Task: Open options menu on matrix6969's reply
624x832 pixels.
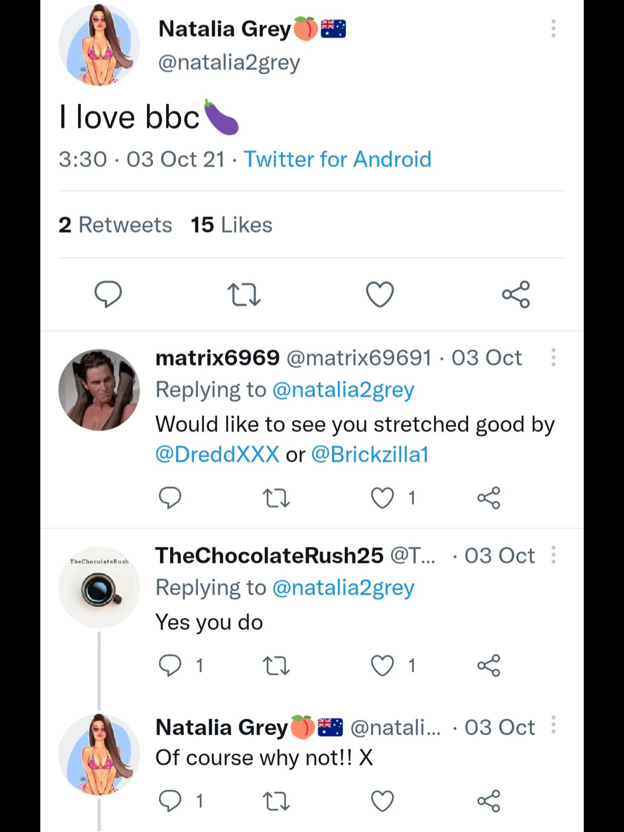Action: click(553, 358)
